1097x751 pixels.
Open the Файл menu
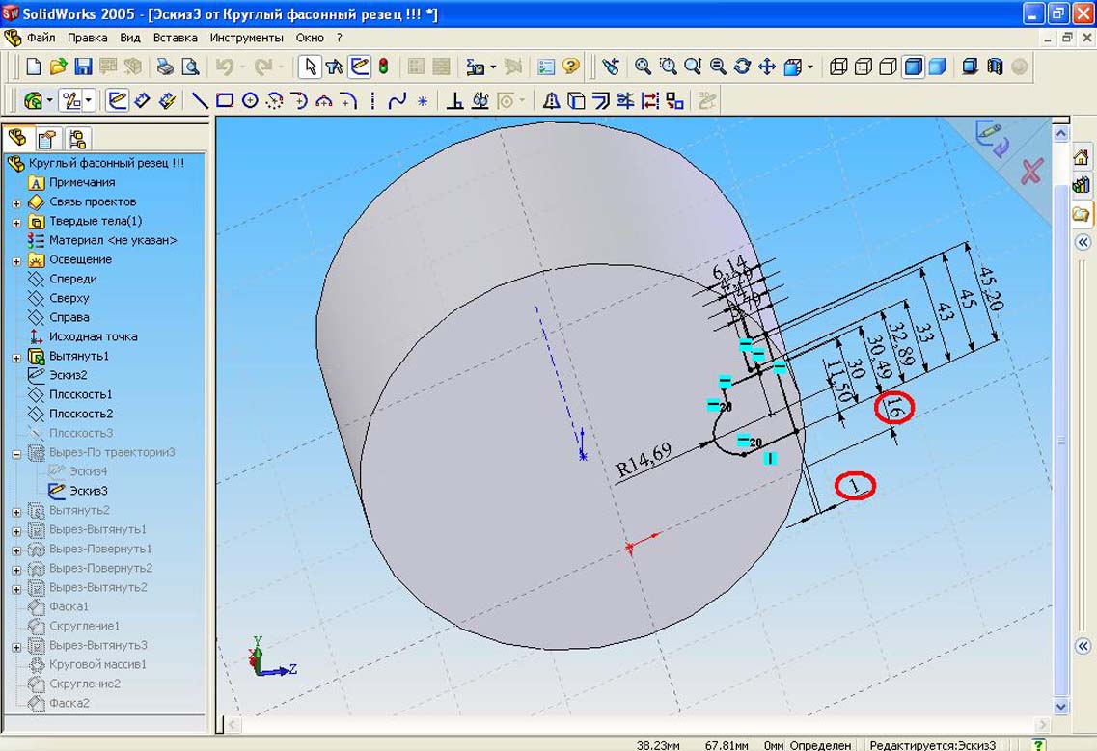point(41,38)
